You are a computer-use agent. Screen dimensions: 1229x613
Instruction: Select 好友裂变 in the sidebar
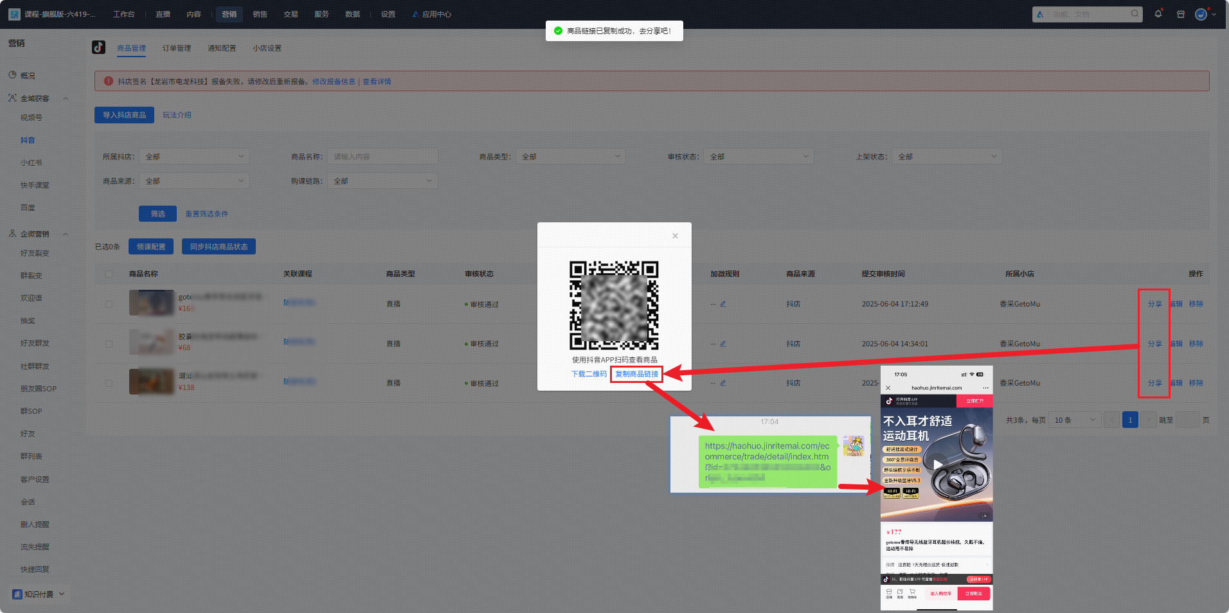[35, 253]
